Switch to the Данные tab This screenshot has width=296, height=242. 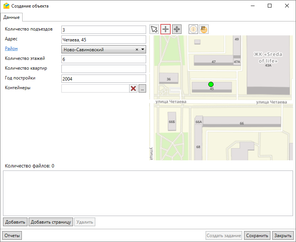tap(12, 17)
